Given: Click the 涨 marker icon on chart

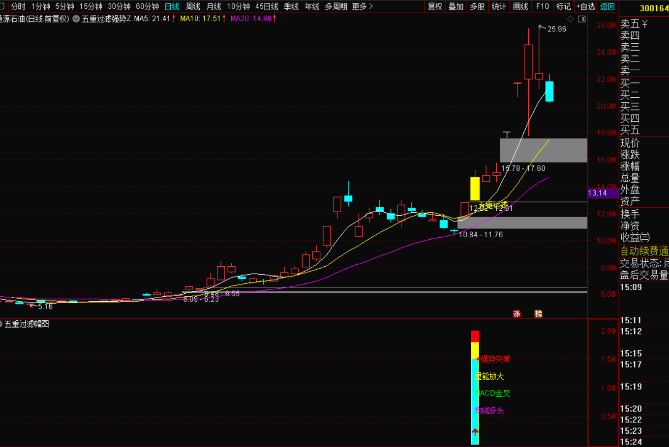Looking at the screenshot, I should (517, 314).
